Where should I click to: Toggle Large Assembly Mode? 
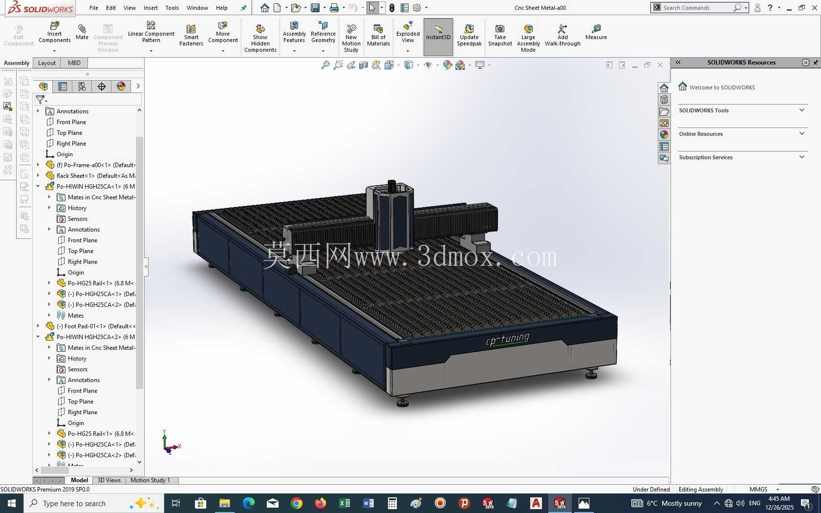click(528, 38)
